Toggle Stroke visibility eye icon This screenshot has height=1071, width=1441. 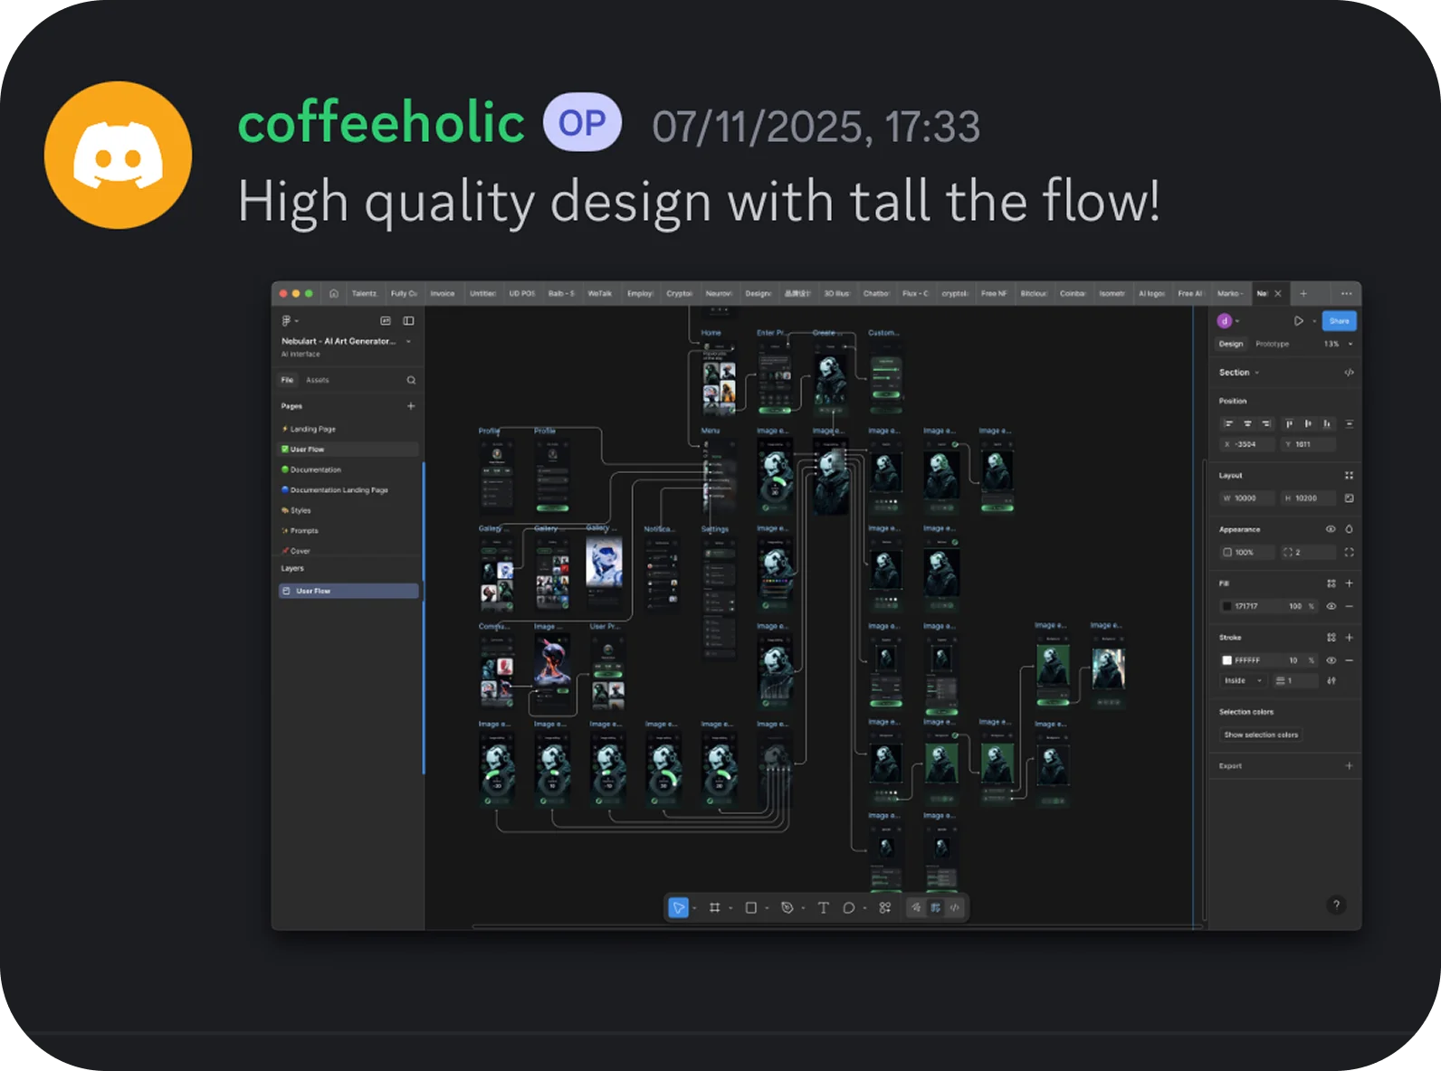pos(1331,660)
